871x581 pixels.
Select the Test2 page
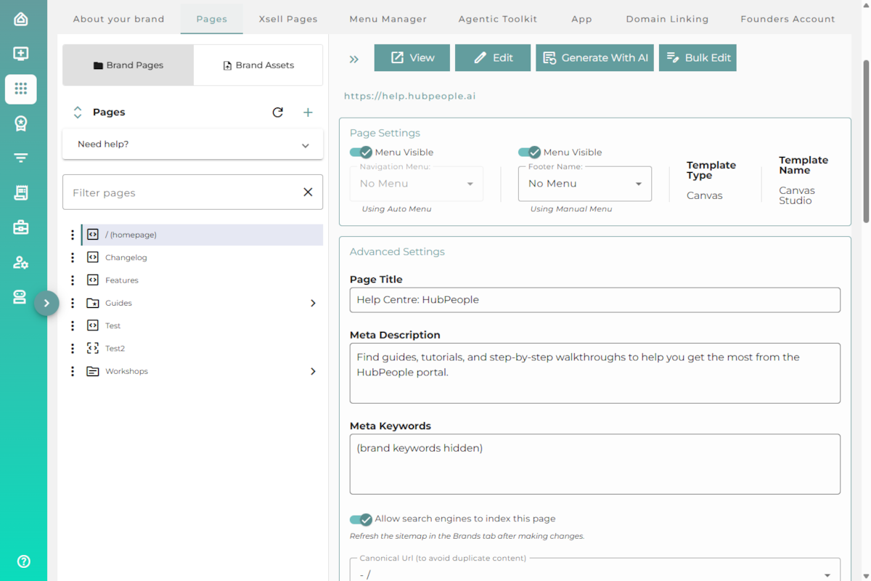pos(115,348)
